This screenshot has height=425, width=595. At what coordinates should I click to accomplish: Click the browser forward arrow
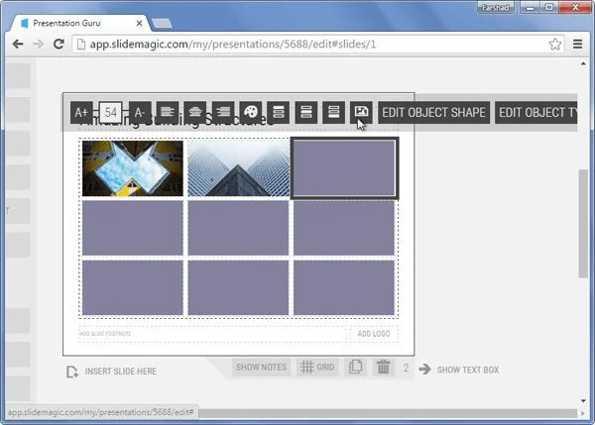(38, 44)
